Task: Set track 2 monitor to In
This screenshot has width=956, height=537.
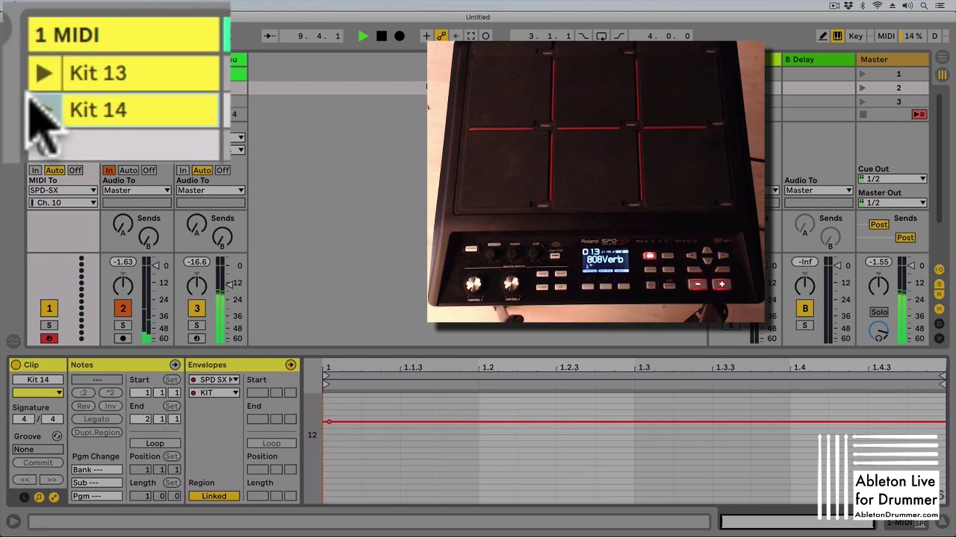Action: tap(109, 170)
